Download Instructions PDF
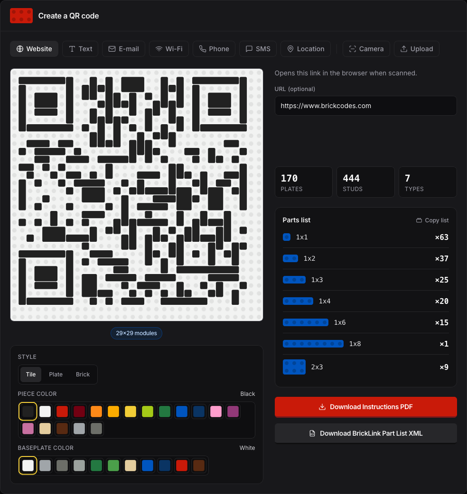Image resolution: width=467 pixels, height=494 pixels. click(366, 407)
